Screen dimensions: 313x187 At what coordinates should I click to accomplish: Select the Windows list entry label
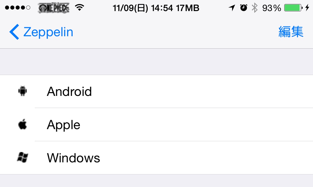(74, 158)
